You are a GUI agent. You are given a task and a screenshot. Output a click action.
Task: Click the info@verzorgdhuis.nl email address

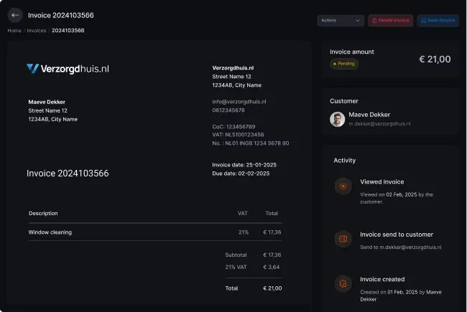(239, 102)
